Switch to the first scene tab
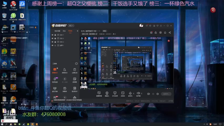This screenshot has height=126, width=224. click(57, 31)
